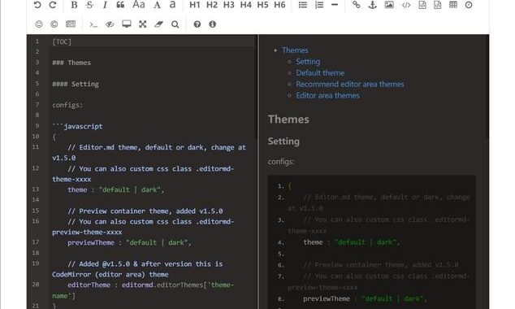Insert heading level 5 with H5
The image size is (515, 309).
pyautogui.click(x=262, y=5)
